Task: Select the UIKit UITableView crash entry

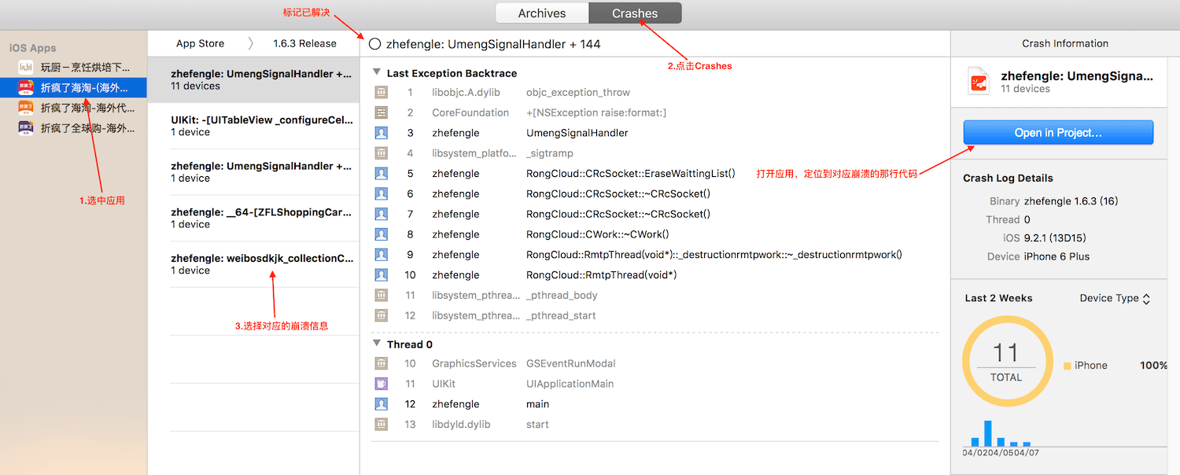Action: tap(261, 126)
